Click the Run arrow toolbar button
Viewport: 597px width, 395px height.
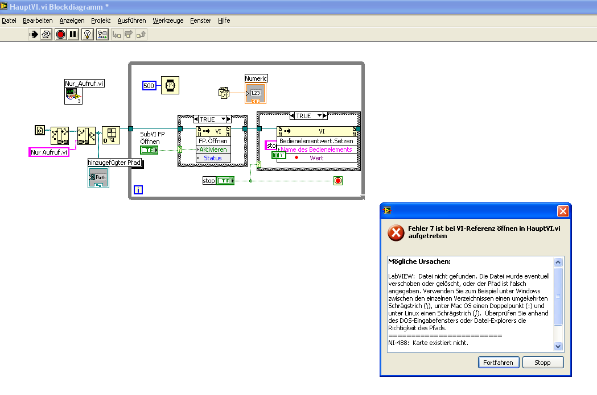(x=34, y=35)
